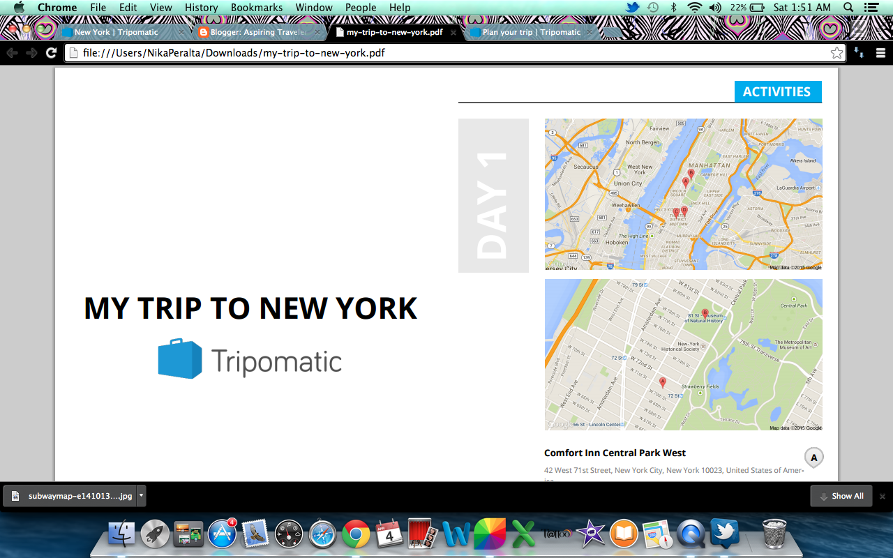Click the Central Park street map image
The image size is (893, 558).
684,355
